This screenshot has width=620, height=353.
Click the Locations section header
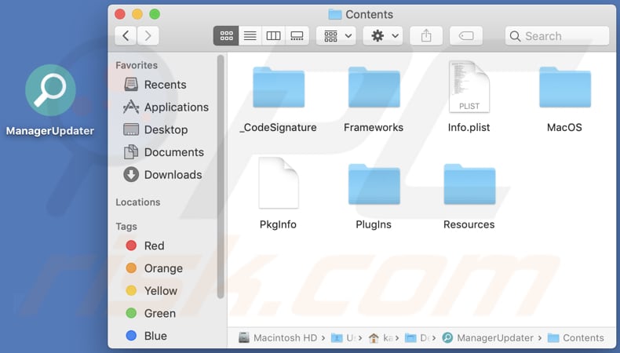(138, 202)
